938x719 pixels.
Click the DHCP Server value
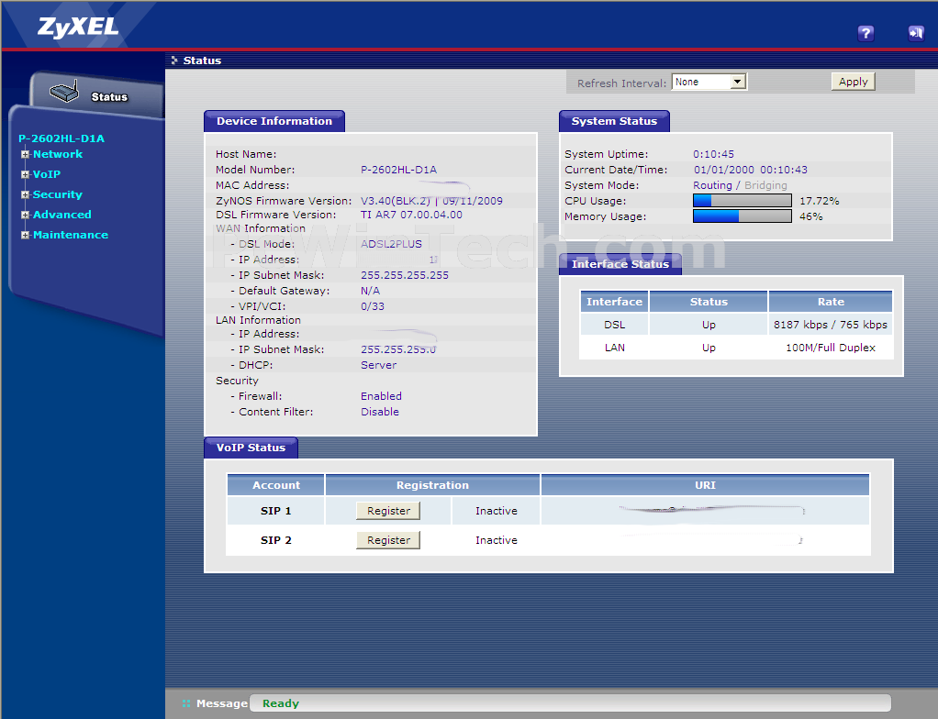[379, 365]
